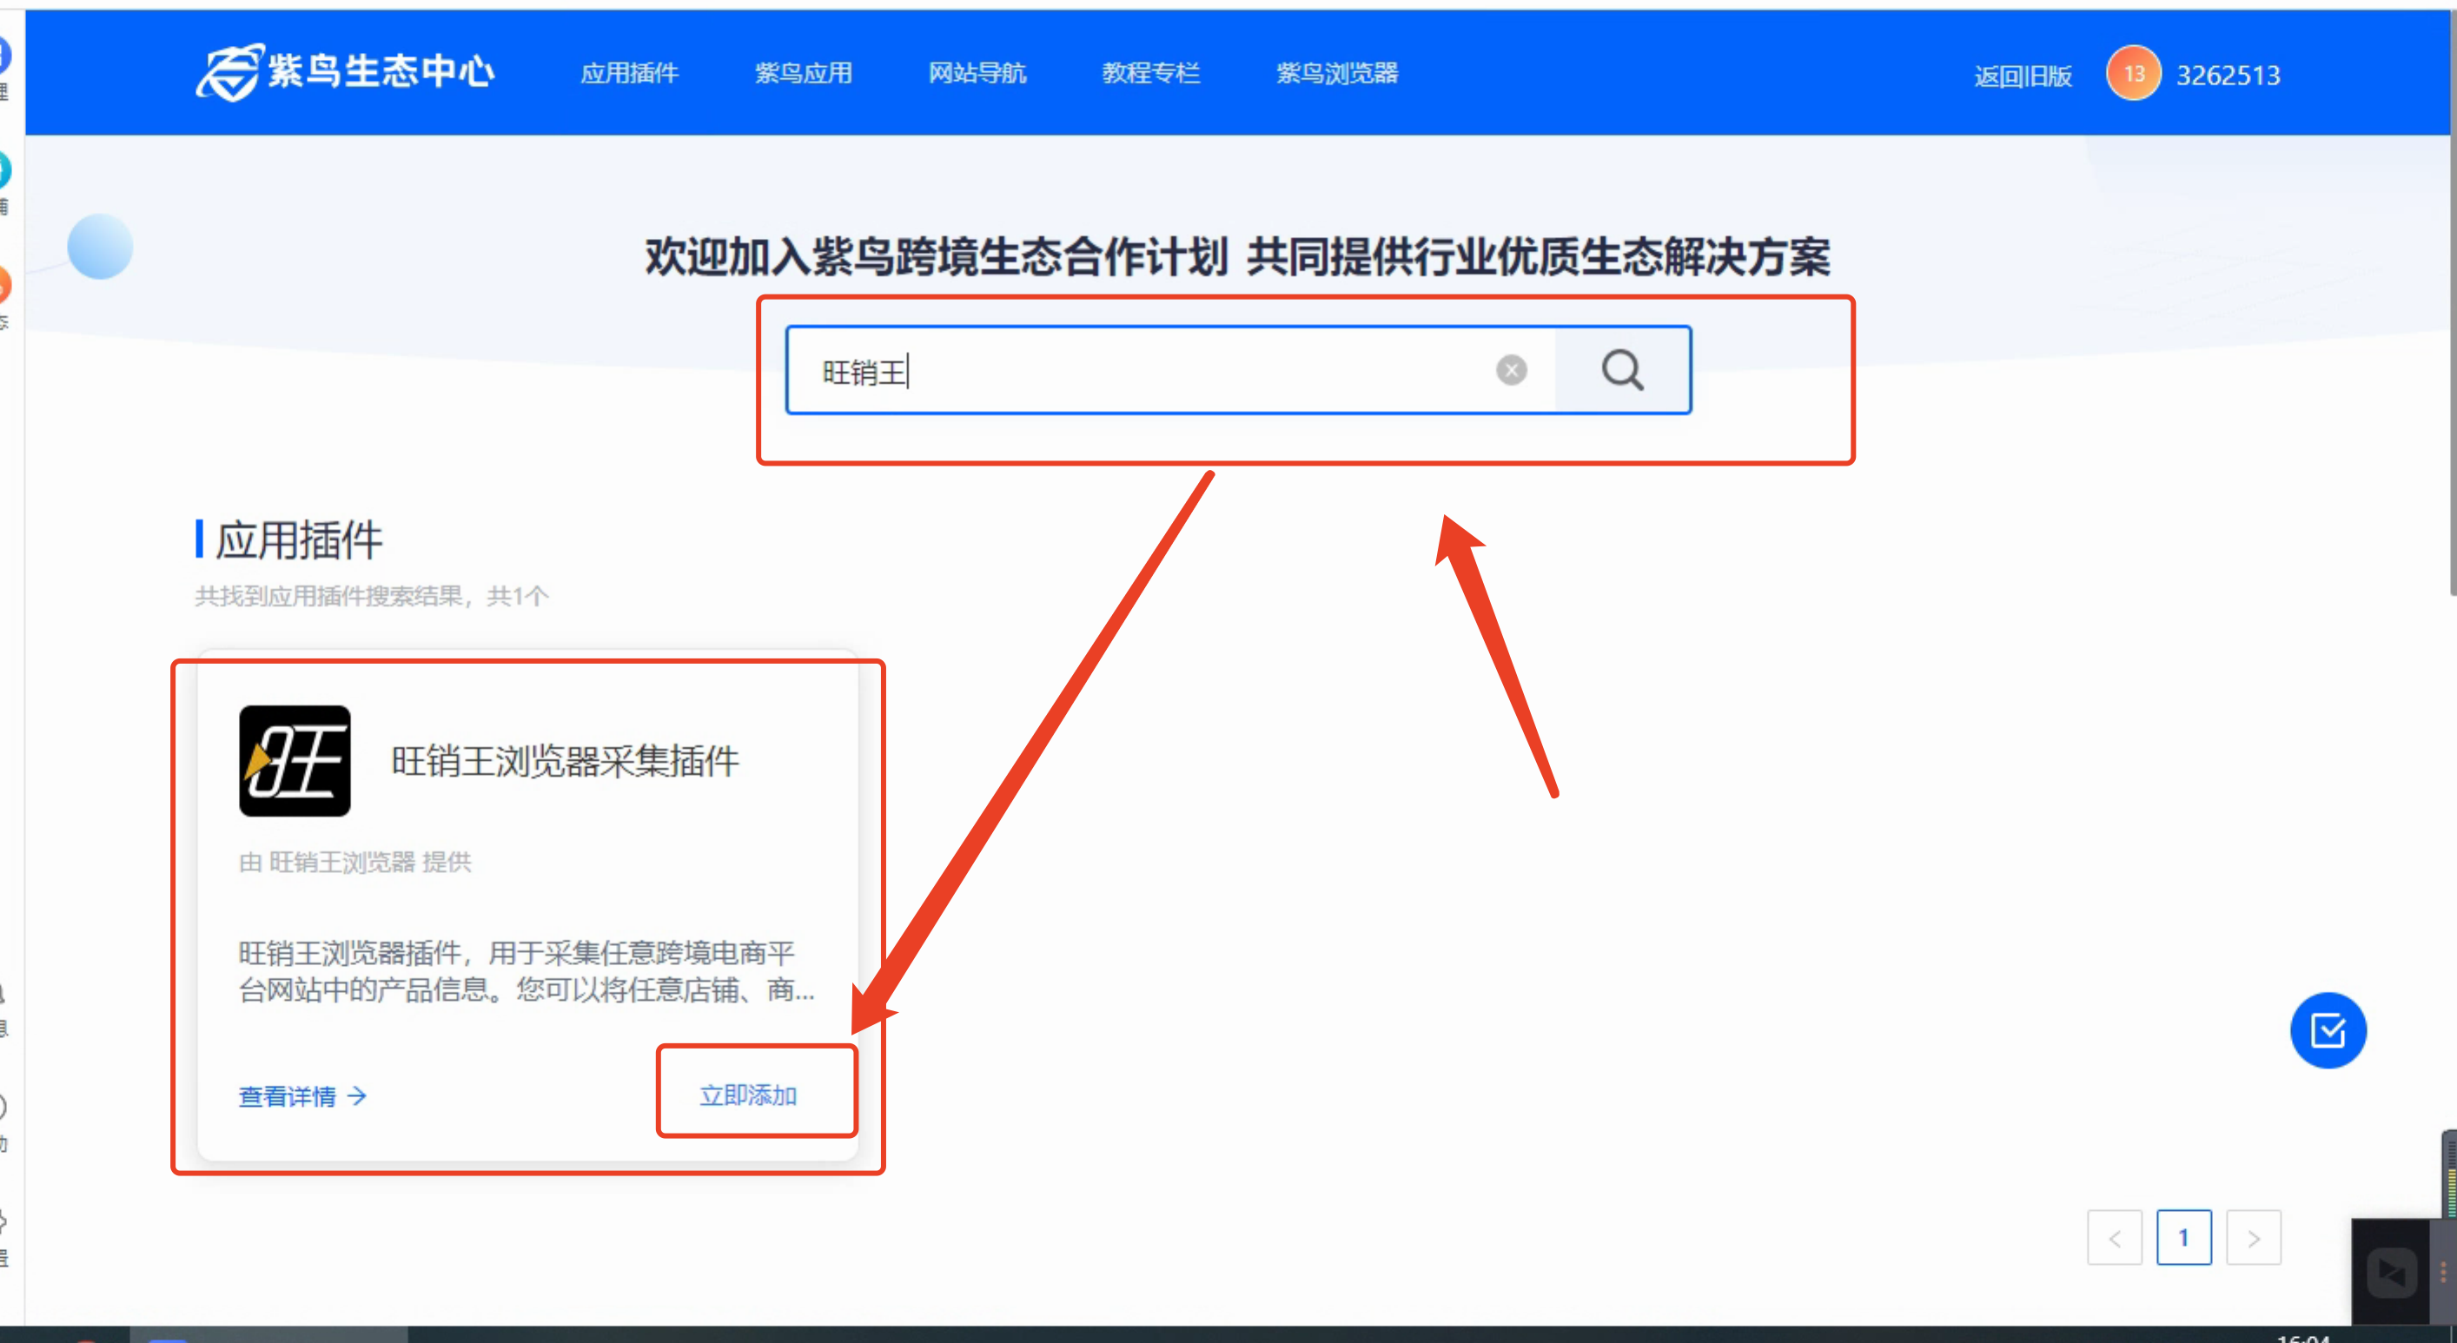
Task: Click the page's vertical scrollbar
Action: 2453,305
